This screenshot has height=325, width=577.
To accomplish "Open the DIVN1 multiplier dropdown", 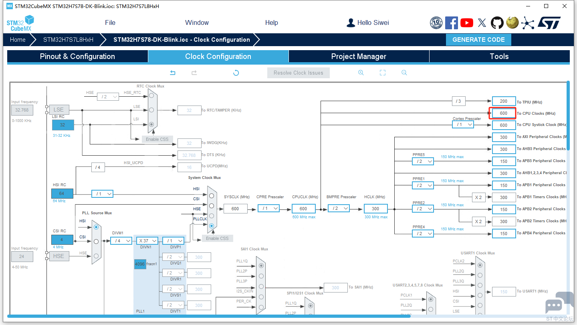I will tap(147, 241).
